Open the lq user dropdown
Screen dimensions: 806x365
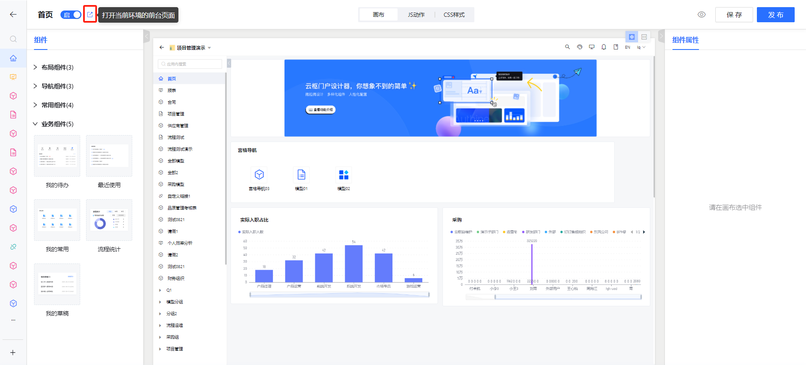[641, 47]
